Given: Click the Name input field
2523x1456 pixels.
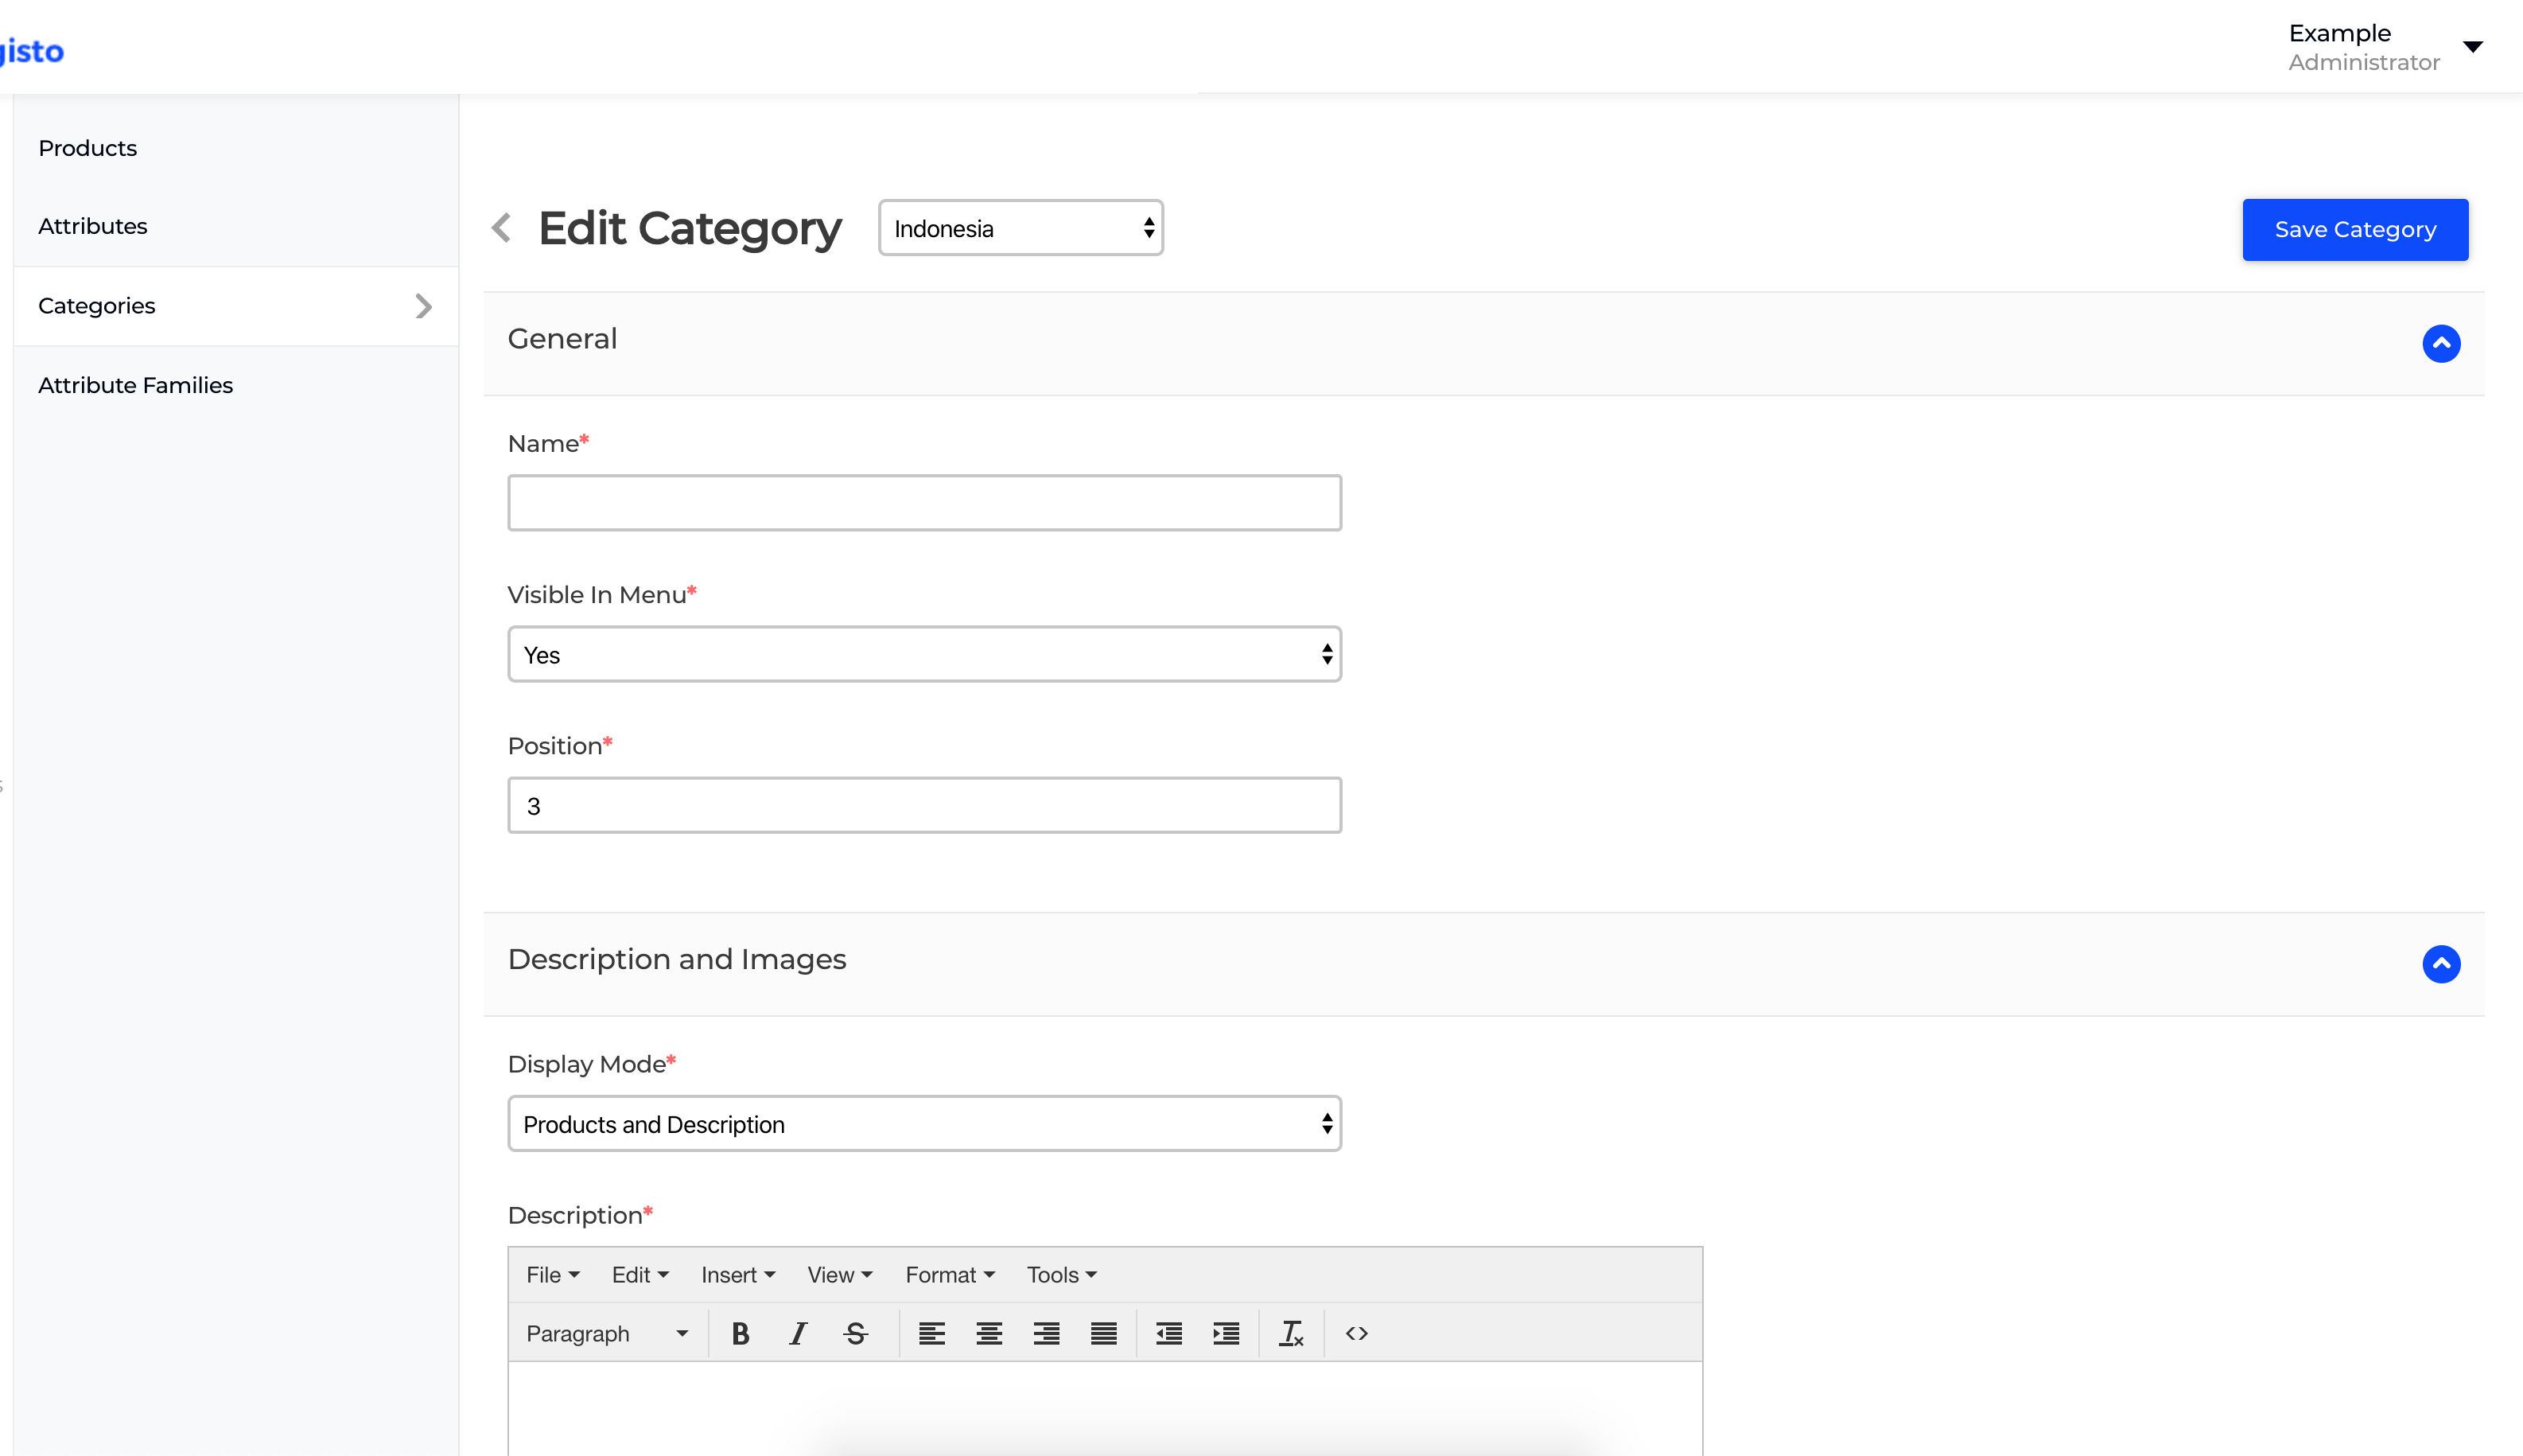Looking at the screenshot, I should (924, 503).
